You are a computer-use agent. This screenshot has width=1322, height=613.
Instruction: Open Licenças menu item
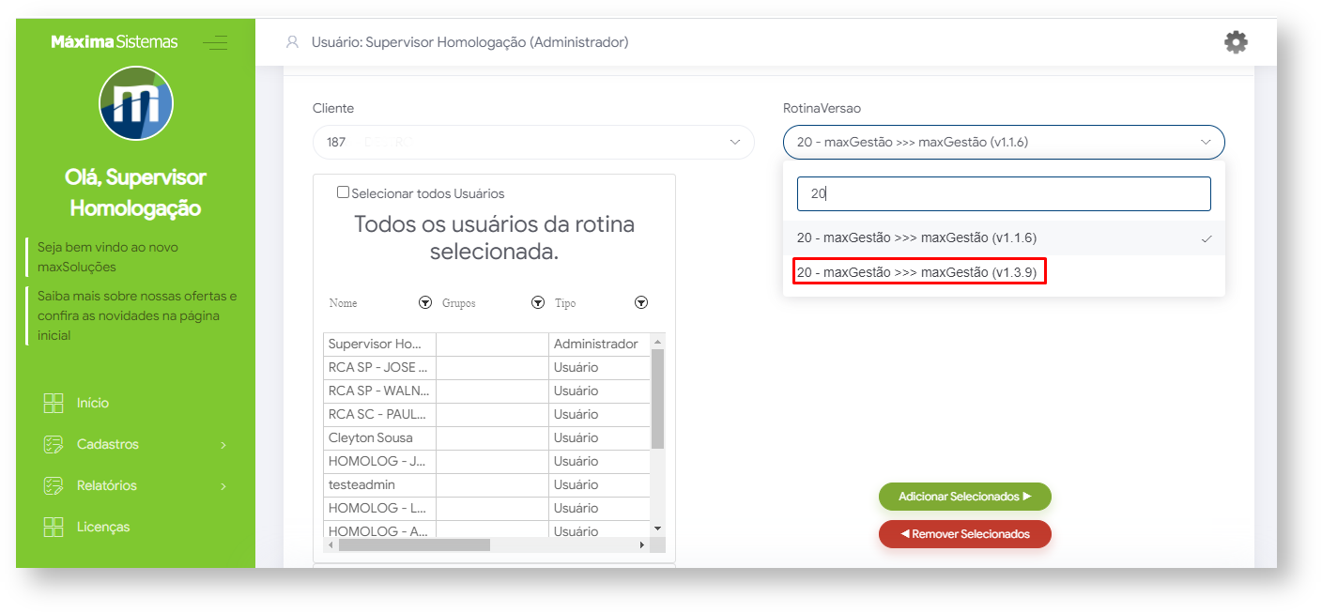103,527
